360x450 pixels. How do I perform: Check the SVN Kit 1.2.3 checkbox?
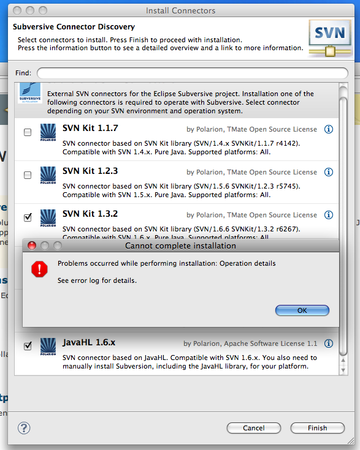coord(28,175)
